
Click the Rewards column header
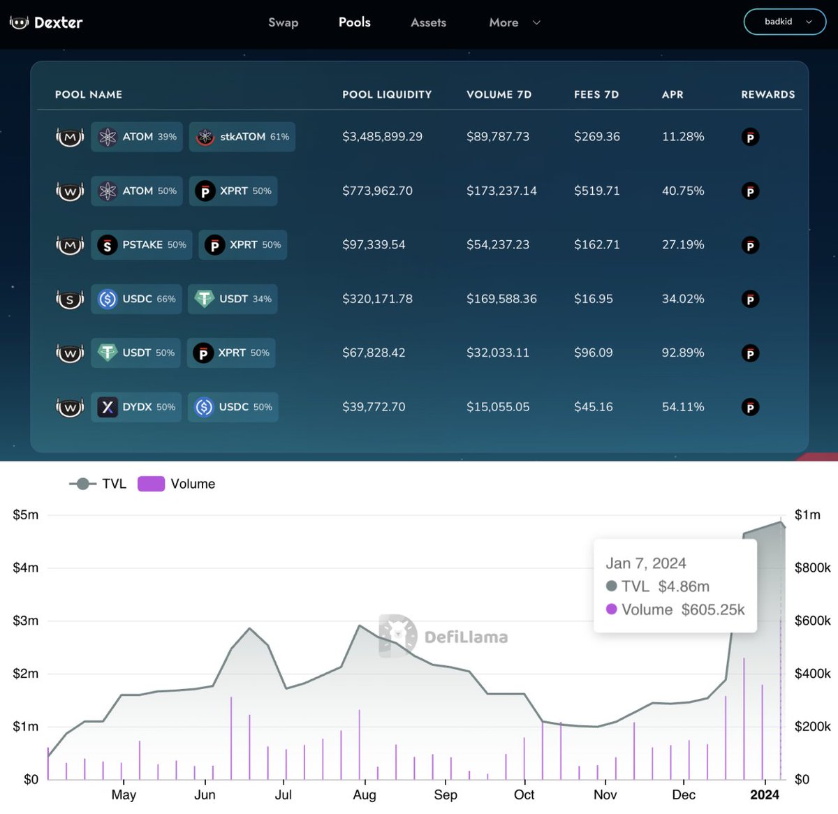point(768,94)
